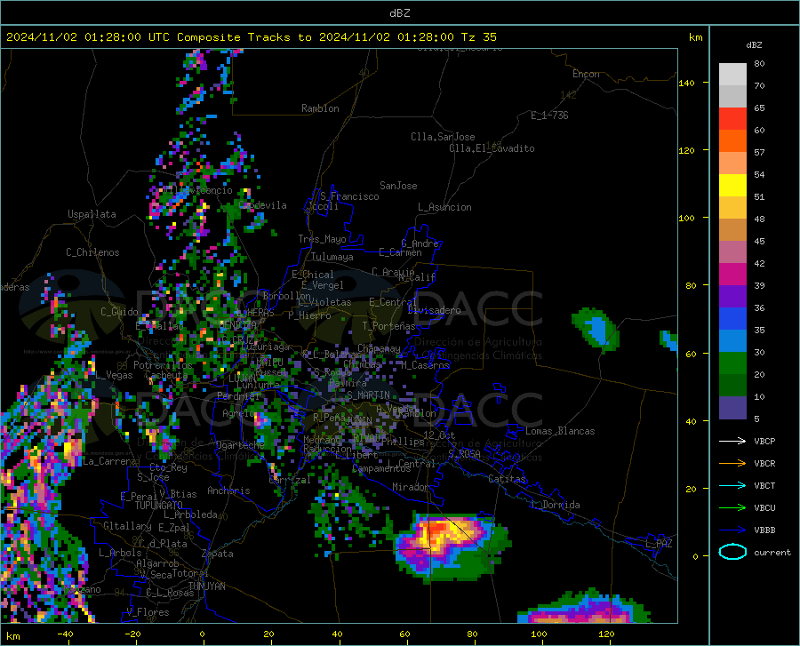Click the white VBCP arrow in legend
Image resolution: width=800 pixels, height=646 pixels.
tap(732, 441)
